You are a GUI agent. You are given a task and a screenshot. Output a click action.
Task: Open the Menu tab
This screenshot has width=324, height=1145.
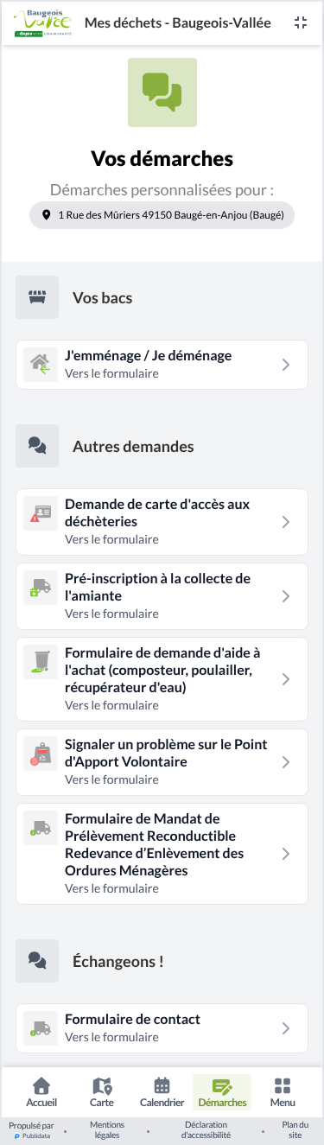[x=283, y=1092]
